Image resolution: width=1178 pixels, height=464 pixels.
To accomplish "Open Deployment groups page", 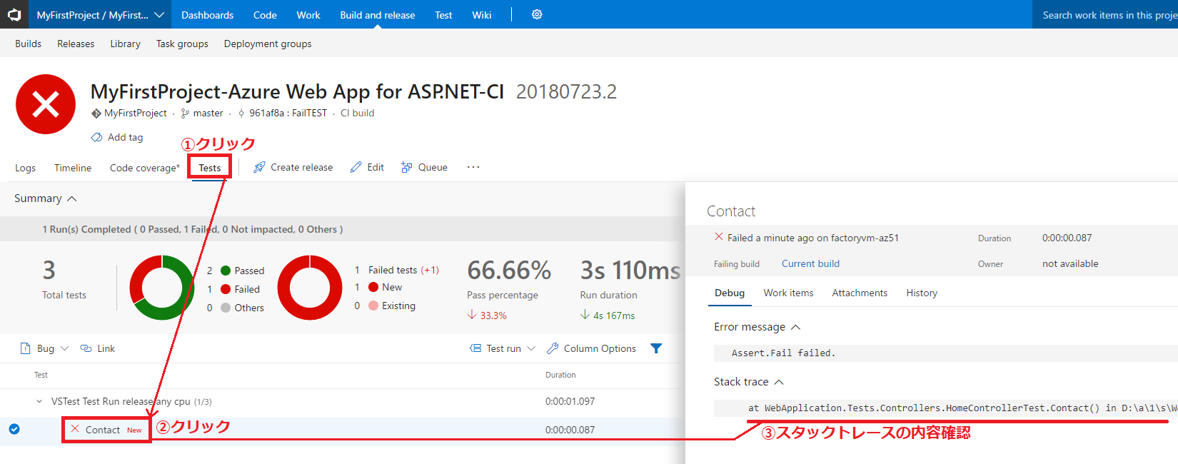I will tap(268, 44).
